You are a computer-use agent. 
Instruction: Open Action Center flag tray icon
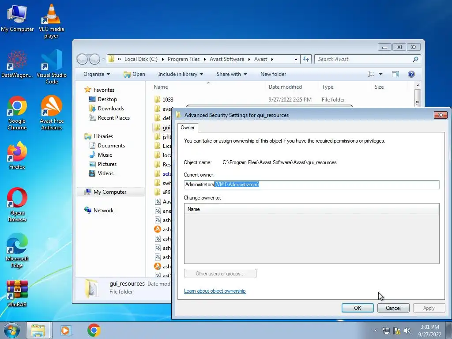397,331
